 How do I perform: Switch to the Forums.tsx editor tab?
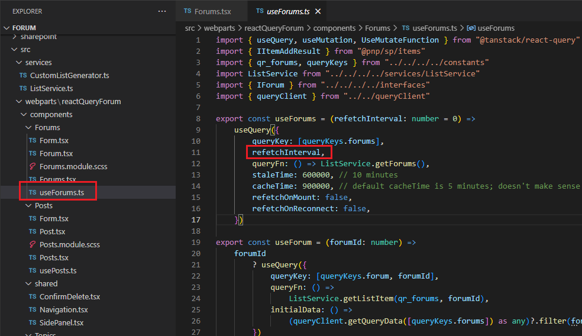tap(212, 11)
